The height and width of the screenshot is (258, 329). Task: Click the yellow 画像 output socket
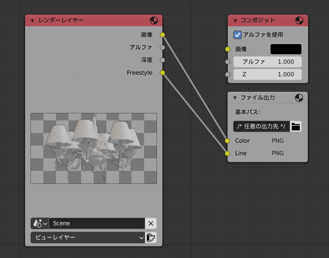(x=162, y=35)
